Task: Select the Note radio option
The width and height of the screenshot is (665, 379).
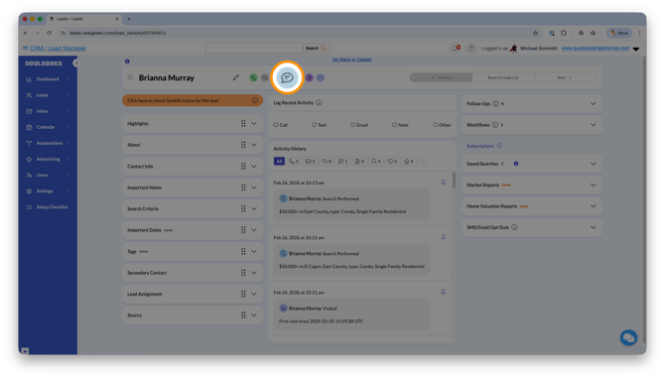Action: tap(394, 125)
